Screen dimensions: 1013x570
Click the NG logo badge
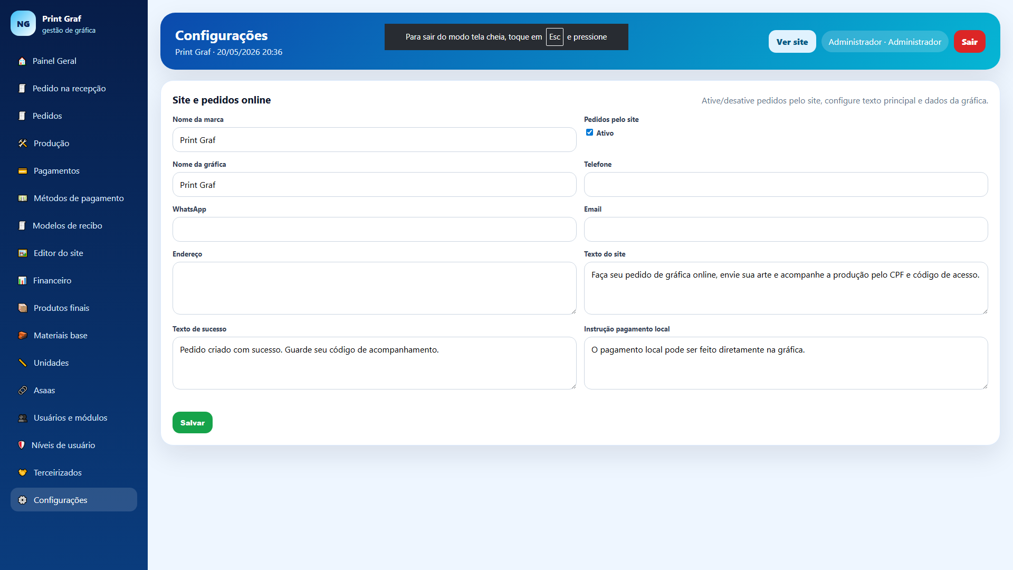coord(23,23)
